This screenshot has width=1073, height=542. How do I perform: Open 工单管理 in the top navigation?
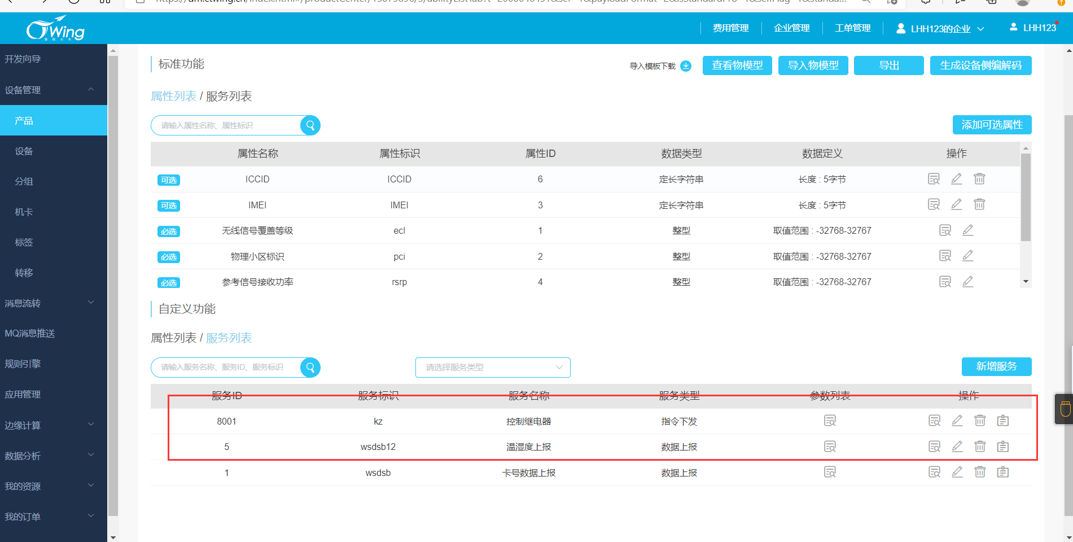point(853,28)
